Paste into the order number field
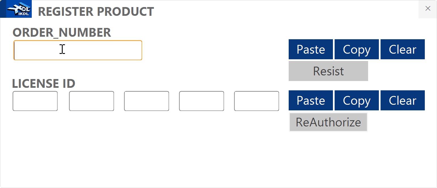The height and width of the screenshot is (188, 437). pos(311,49)
